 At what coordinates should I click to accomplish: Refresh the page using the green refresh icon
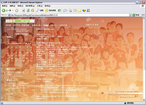point(28,10)
